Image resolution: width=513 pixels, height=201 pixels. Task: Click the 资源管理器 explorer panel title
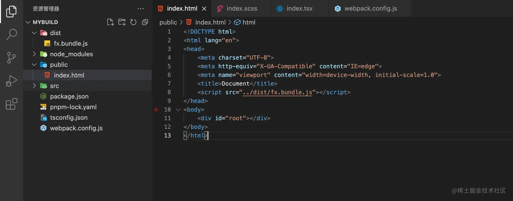point(46,9)
